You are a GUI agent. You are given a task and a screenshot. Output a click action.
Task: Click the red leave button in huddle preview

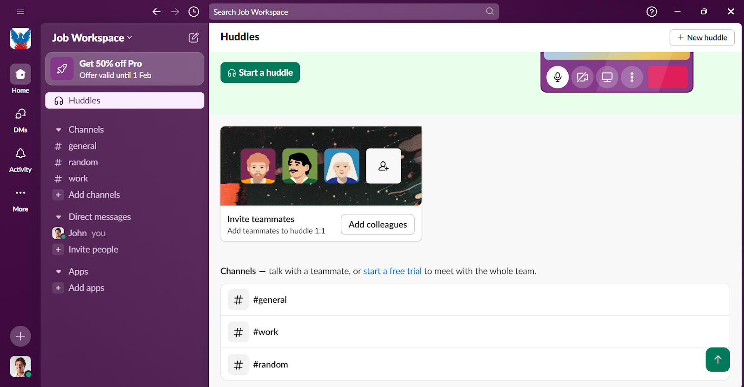(x=668, y=77)
